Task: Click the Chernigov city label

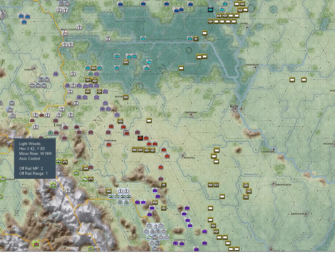Action: [252, 65]
